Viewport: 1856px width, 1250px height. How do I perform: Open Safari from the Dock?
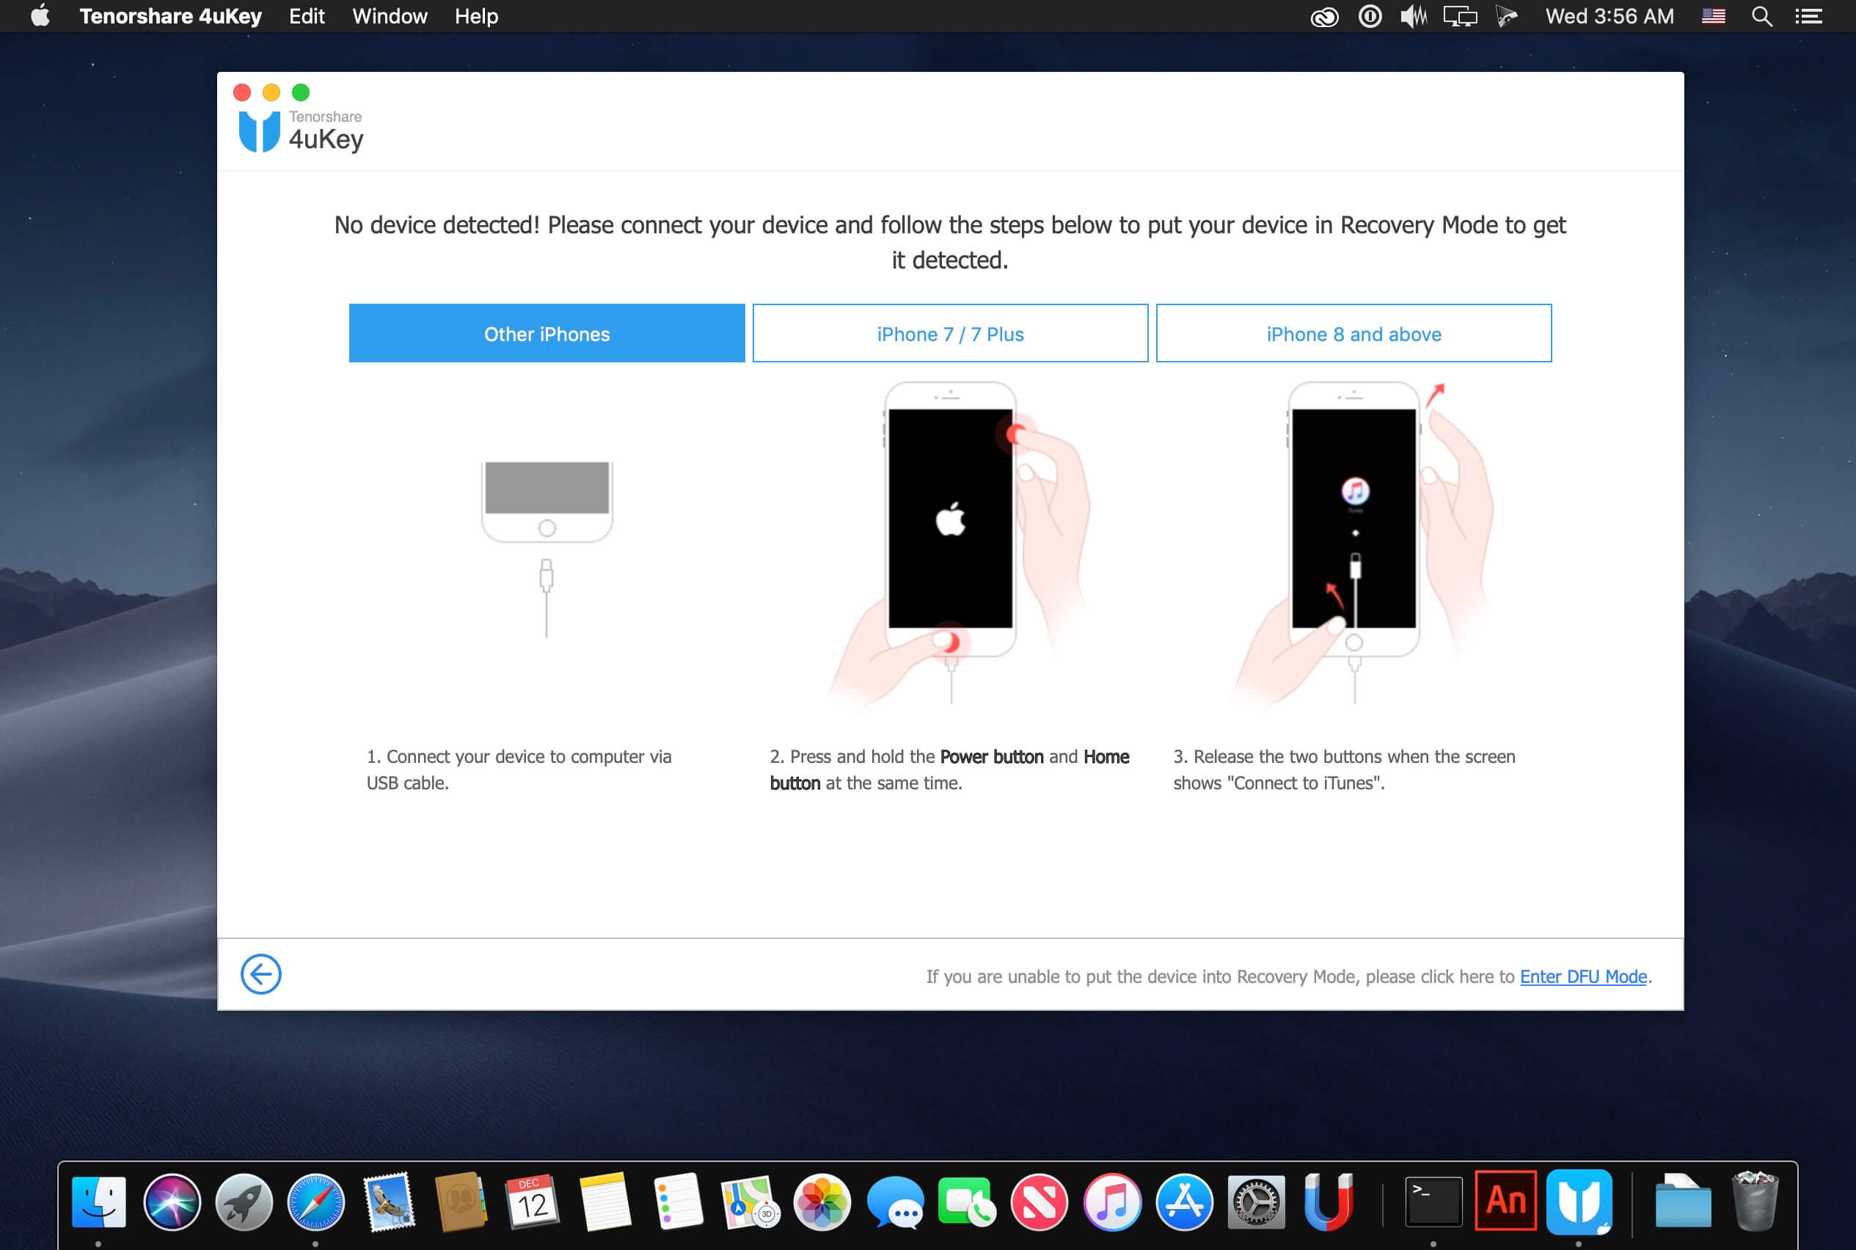click(x=315, y=1202)
